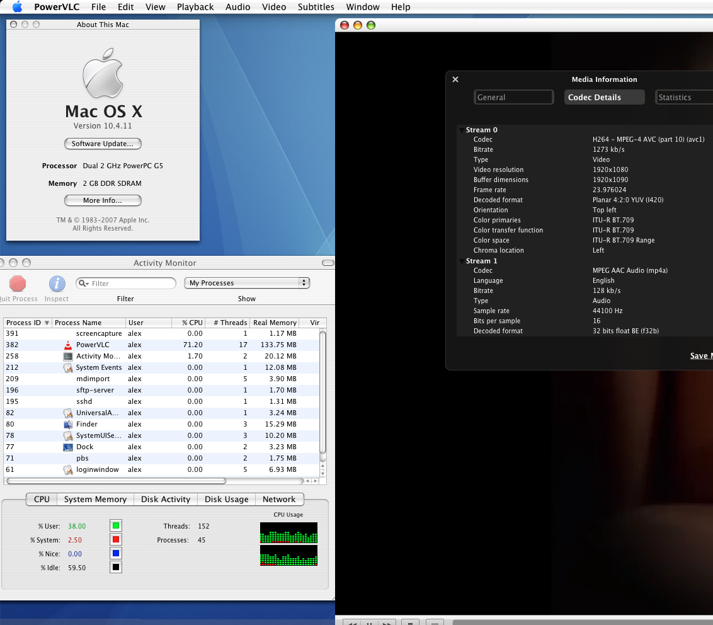Select the sshd process row

(161, 402)
